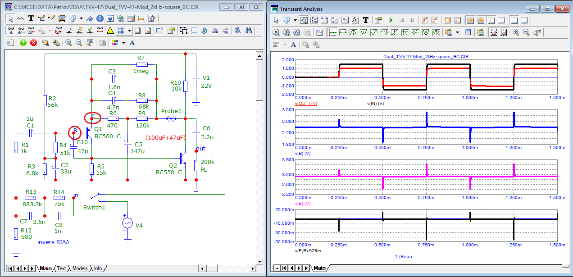Click the red X stop icon

33,43
